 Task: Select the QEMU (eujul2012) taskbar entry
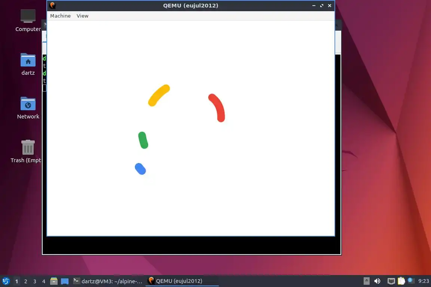(x=182, y=281)
